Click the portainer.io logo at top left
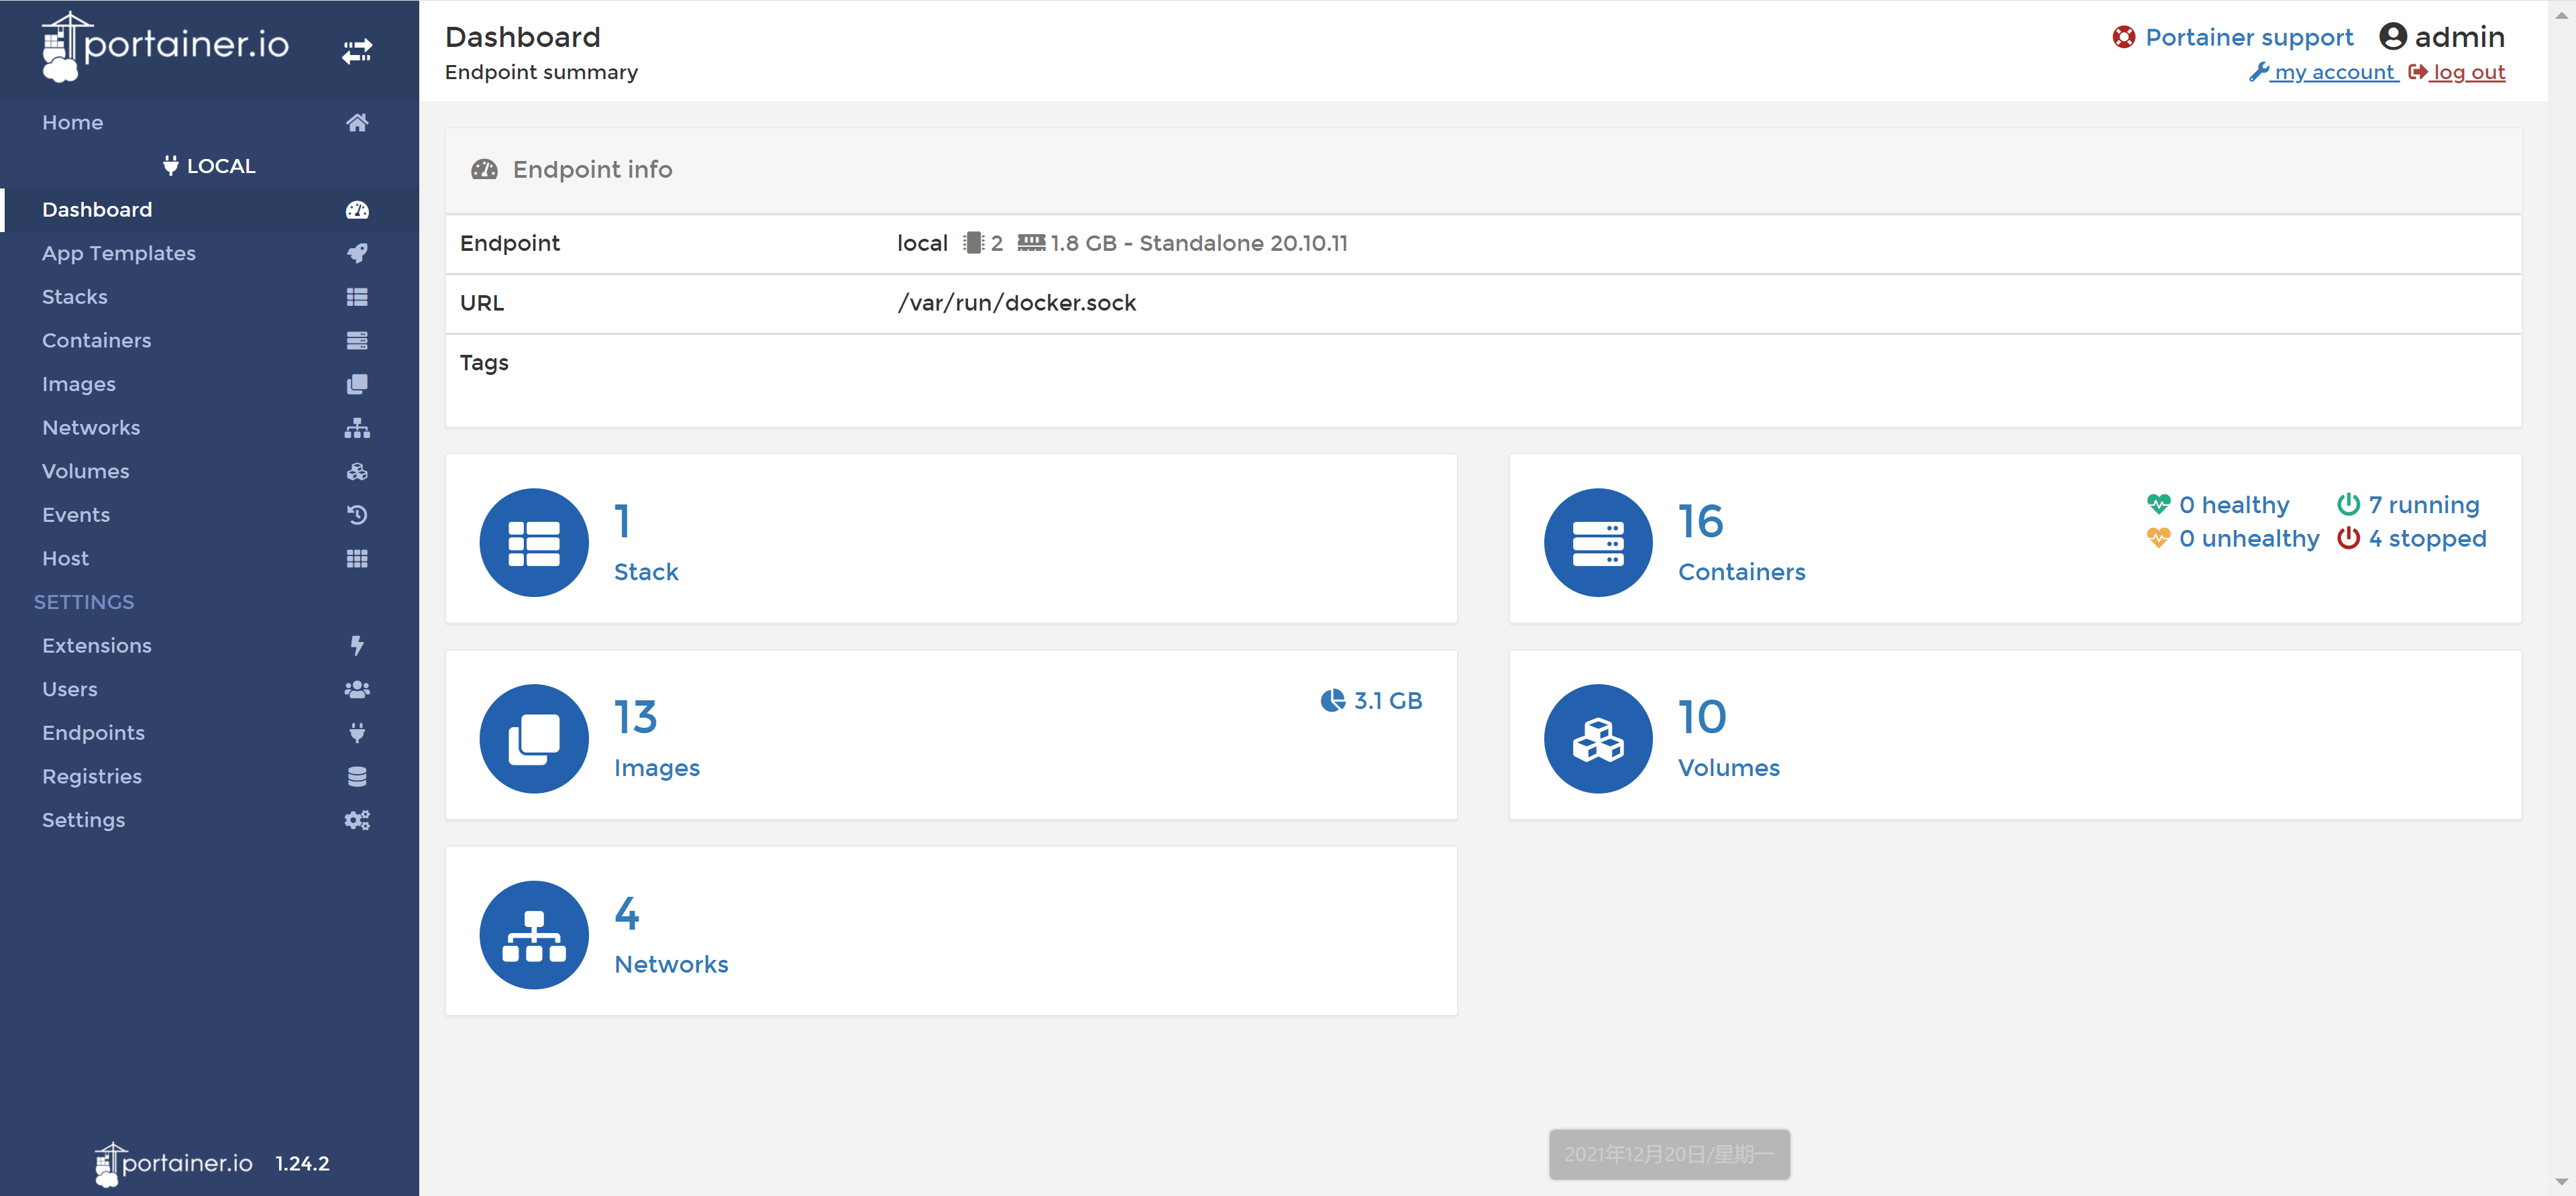Image resolution: width=2576 pixels, height=1196 pixels. point(166,46)
